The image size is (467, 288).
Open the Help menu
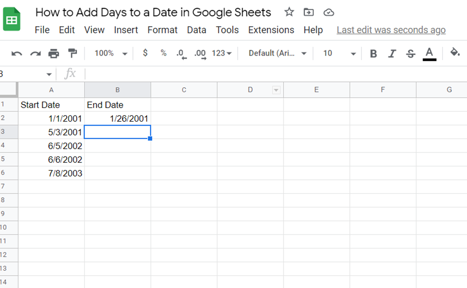[313, 30]
